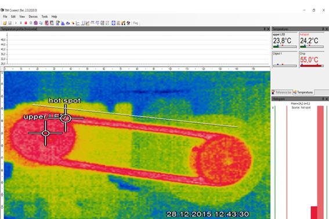Open the Help menu
This screenshot has height=219, width=329.
[x=55, y=17]
